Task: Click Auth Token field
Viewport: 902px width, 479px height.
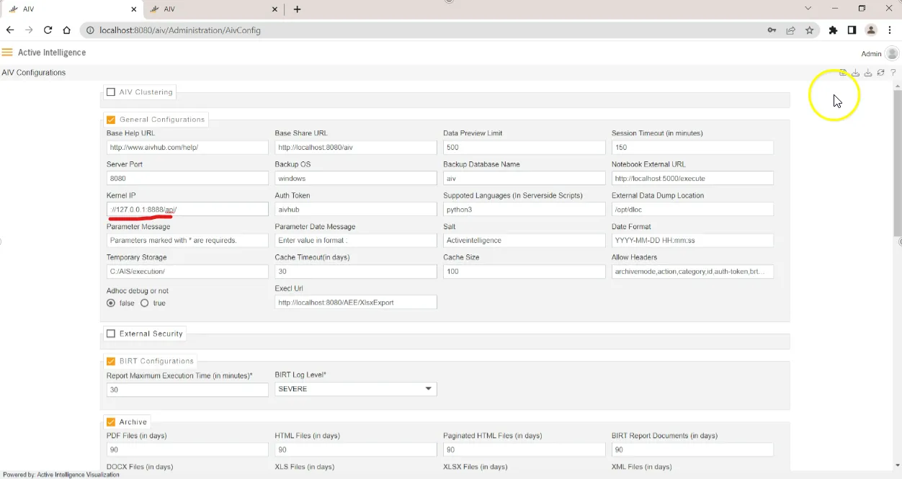Action: 356,209
